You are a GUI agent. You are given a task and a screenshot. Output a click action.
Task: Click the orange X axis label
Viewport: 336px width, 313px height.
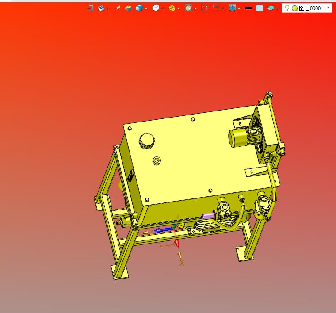click(x=182, y=263)
